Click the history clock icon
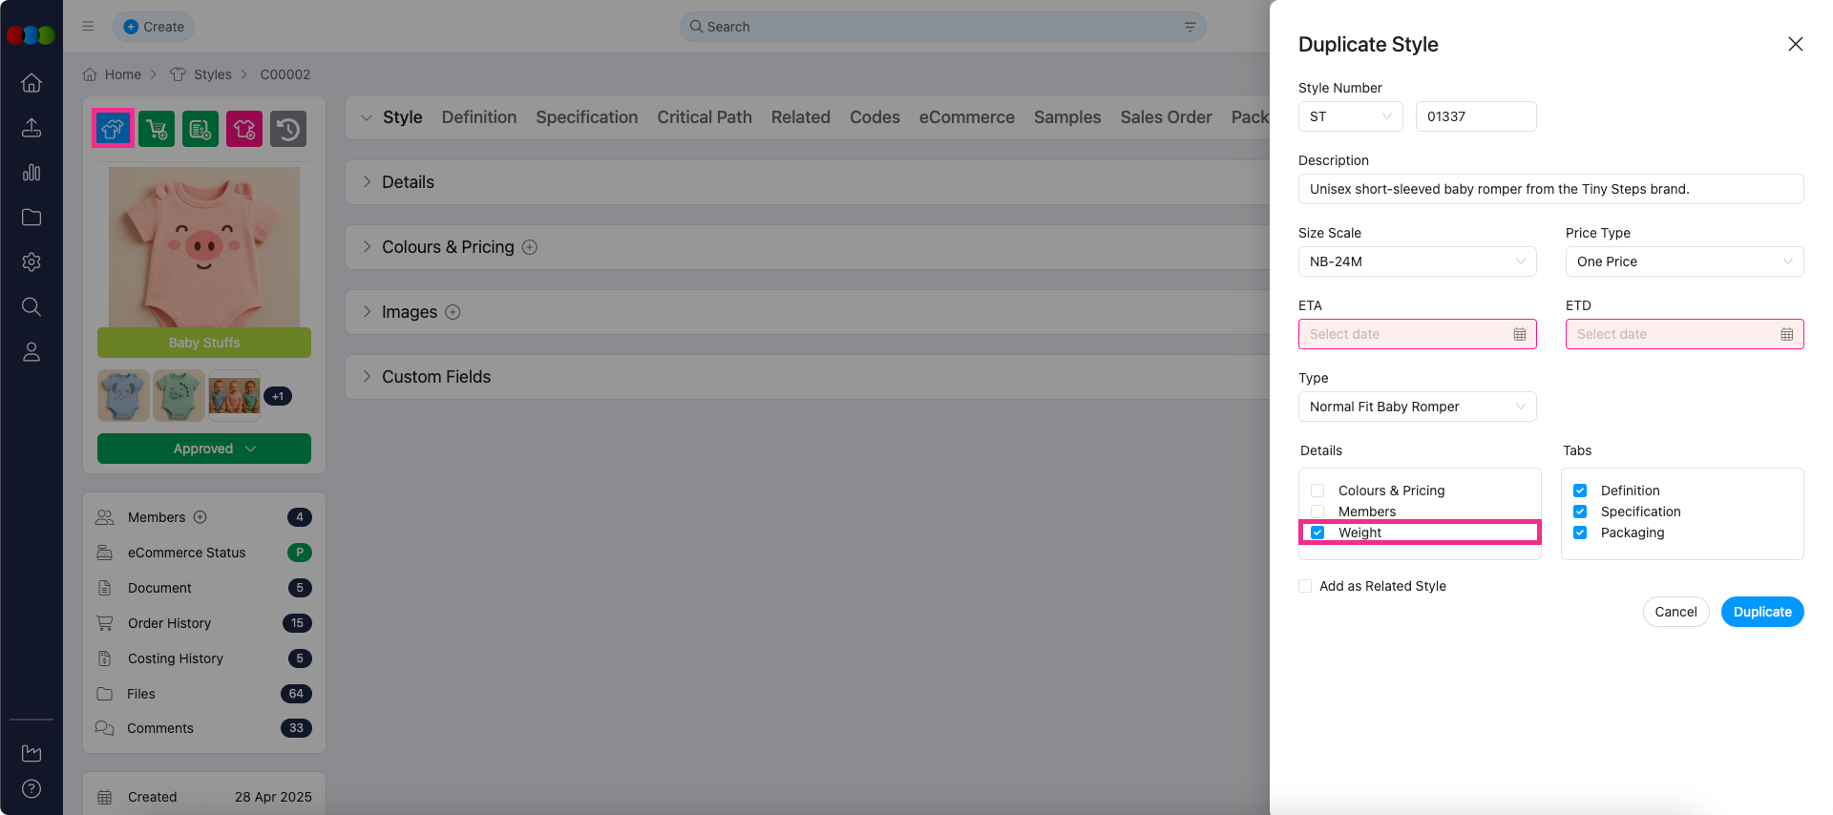 click(288, 129)
